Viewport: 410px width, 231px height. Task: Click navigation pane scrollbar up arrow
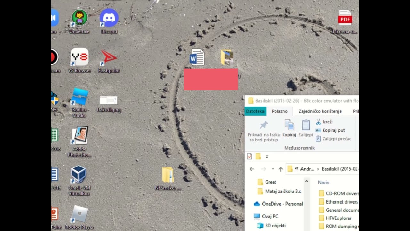click(x=307, y=181)
